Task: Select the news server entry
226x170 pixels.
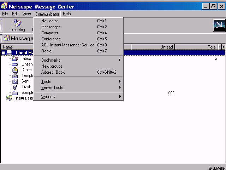Action: (24, 98)
